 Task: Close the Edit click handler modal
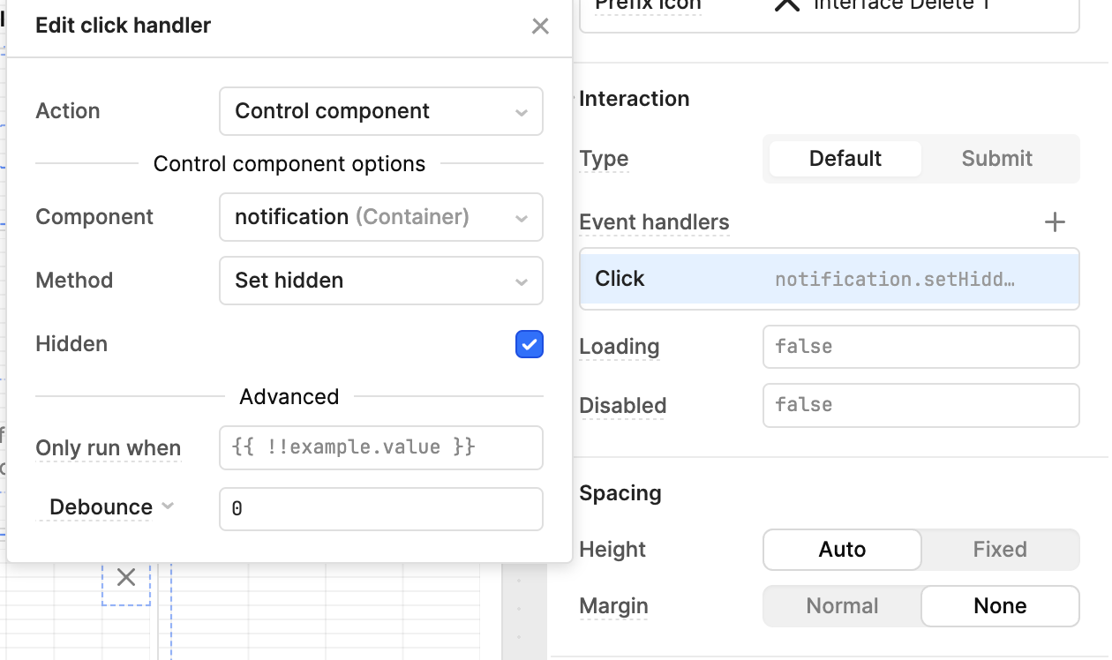coord(540,26)
